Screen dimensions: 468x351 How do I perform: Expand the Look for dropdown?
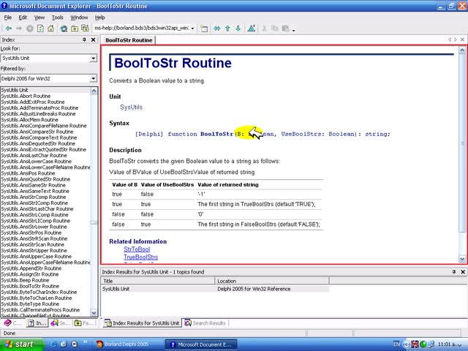(x=94, y=58)
